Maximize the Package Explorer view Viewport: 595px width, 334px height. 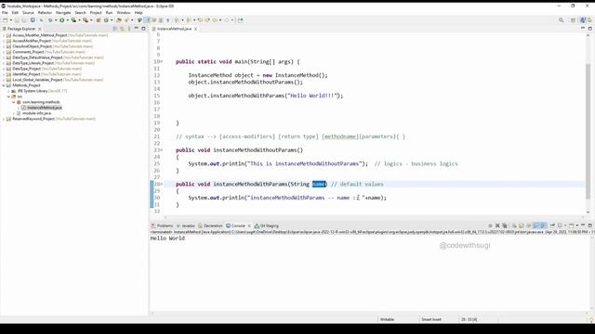143,29
